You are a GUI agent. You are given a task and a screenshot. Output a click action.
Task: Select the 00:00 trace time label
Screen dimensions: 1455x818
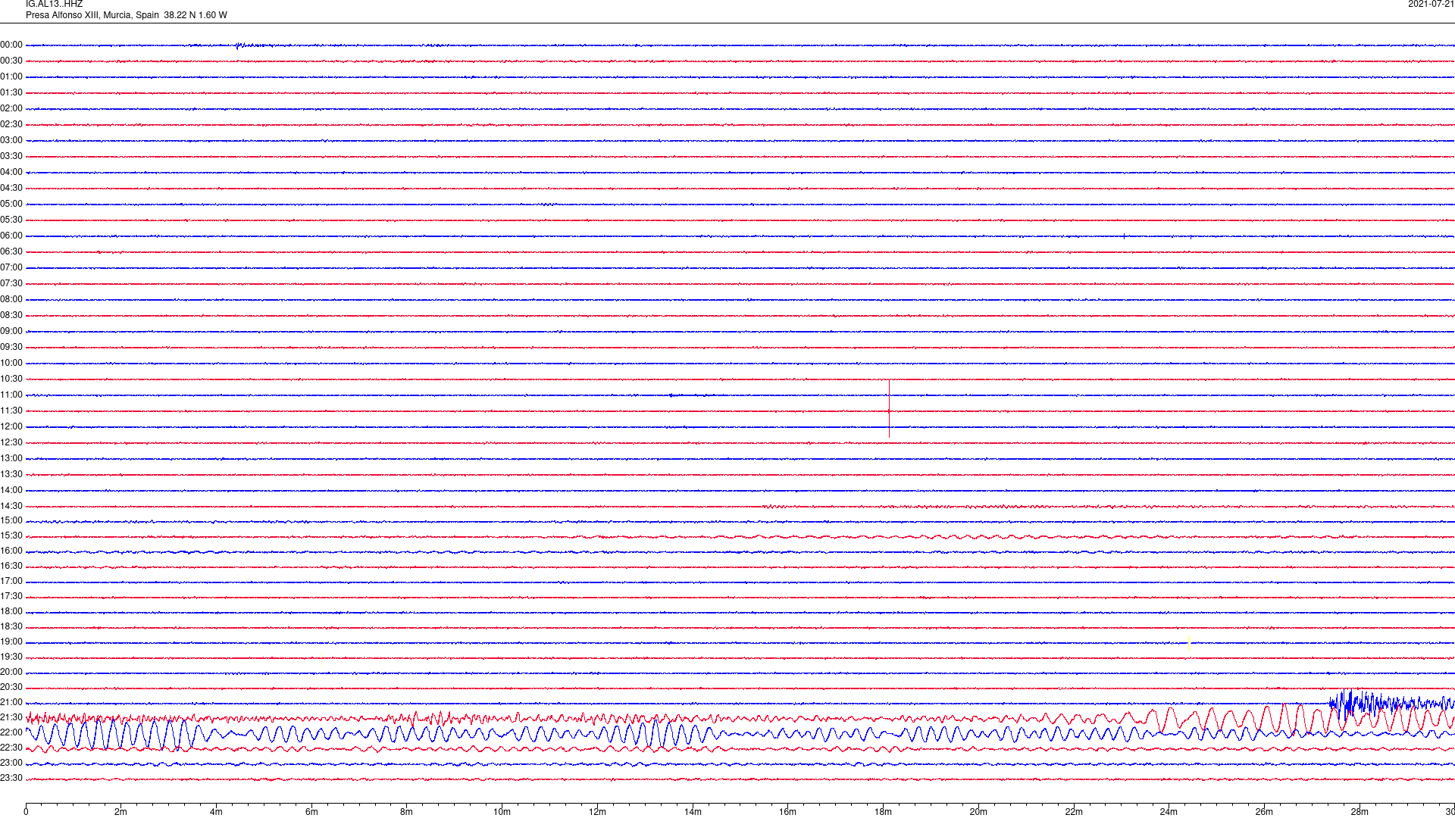(x=11, y=45)
